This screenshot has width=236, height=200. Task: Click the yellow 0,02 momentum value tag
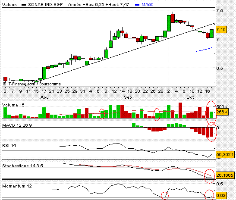221,196
